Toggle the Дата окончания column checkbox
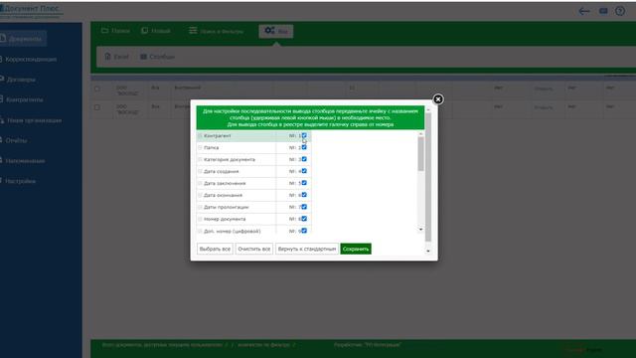 click(x=304, y=195)
